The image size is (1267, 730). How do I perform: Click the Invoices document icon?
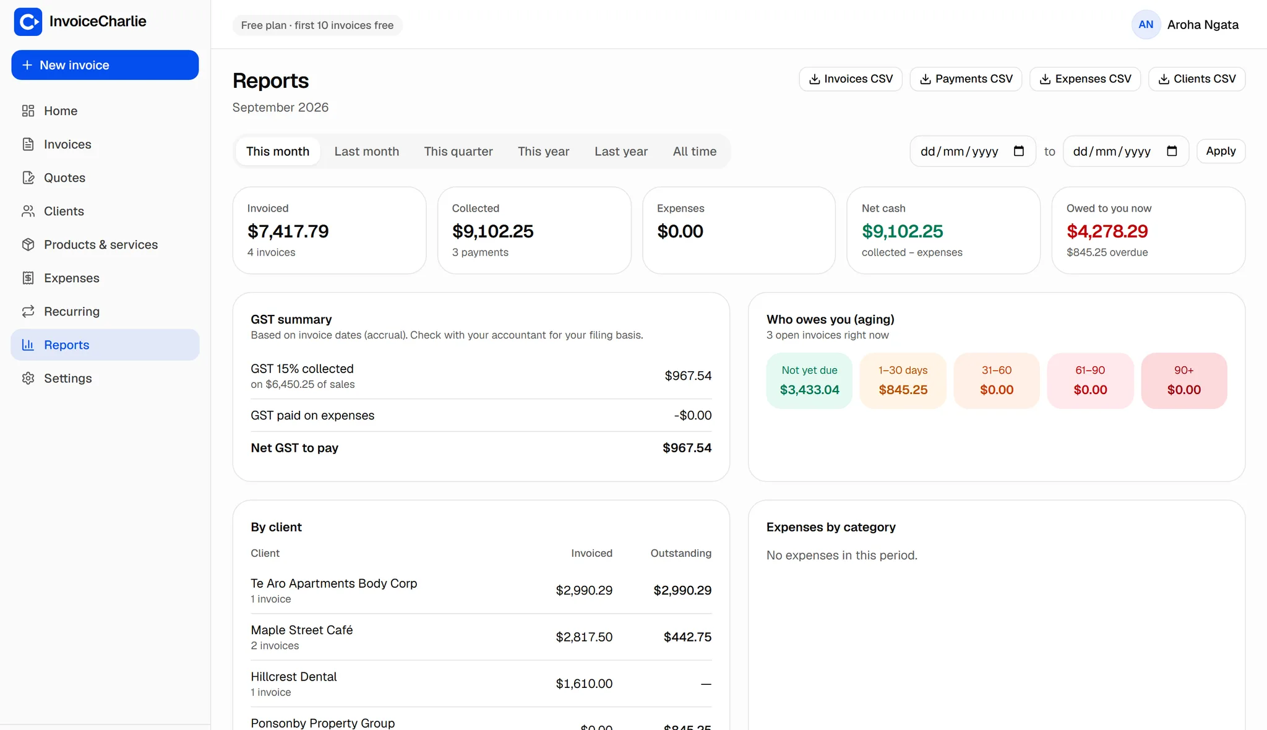28,144
